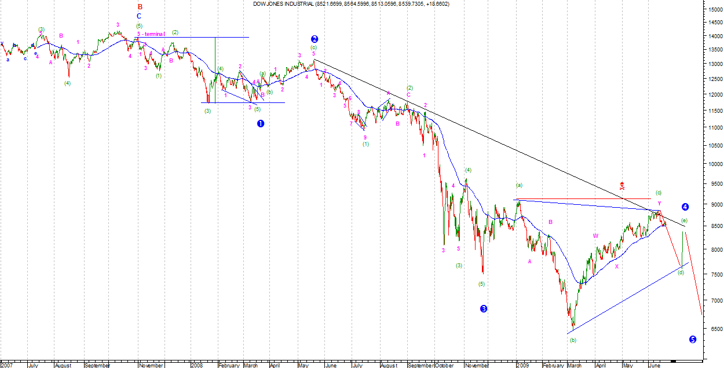724x368 pixels.
Task: Select the blue C label below red B
Action: (x=139, y=16)
